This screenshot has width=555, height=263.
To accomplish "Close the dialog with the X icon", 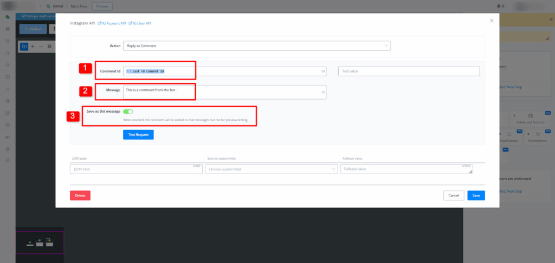I will (x=492, y=21).
